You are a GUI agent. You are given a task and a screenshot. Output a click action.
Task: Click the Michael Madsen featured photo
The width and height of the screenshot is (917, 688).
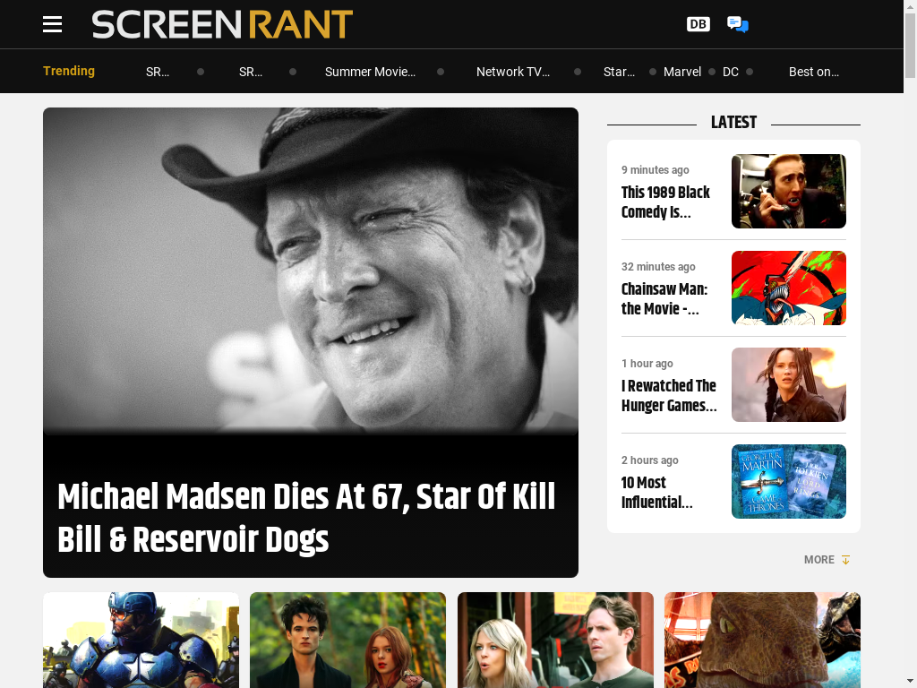(x=311, y=271)
